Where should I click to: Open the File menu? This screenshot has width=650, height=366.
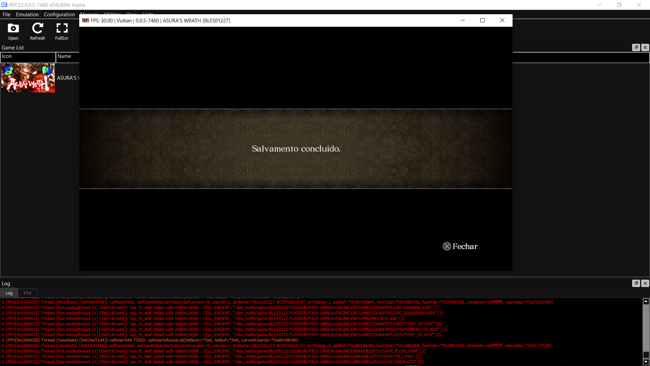click(x=6, y=14)
